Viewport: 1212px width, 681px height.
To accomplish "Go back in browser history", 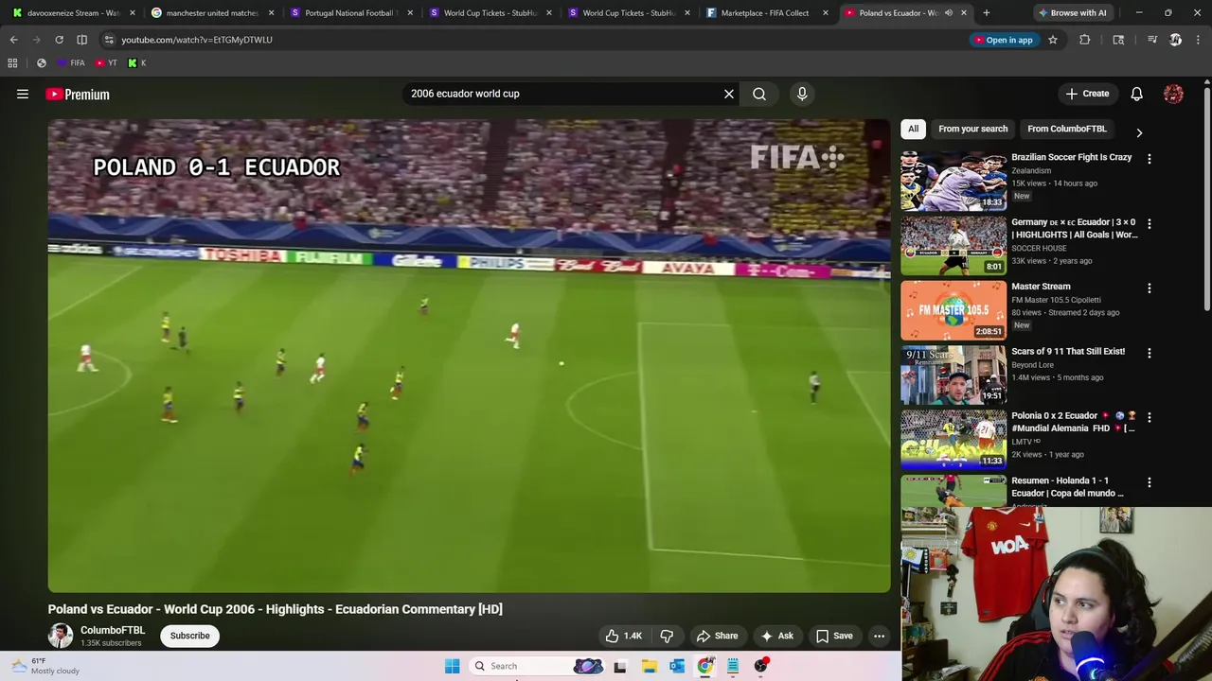I will 14,40.
